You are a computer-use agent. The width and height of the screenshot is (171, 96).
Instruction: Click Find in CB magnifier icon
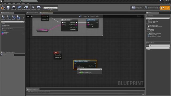pyautogui.click(x=14, y=7)
